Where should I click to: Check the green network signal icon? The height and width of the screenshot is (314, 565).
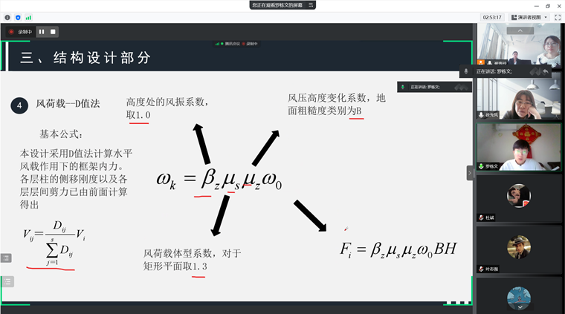(x=28, y=16)
